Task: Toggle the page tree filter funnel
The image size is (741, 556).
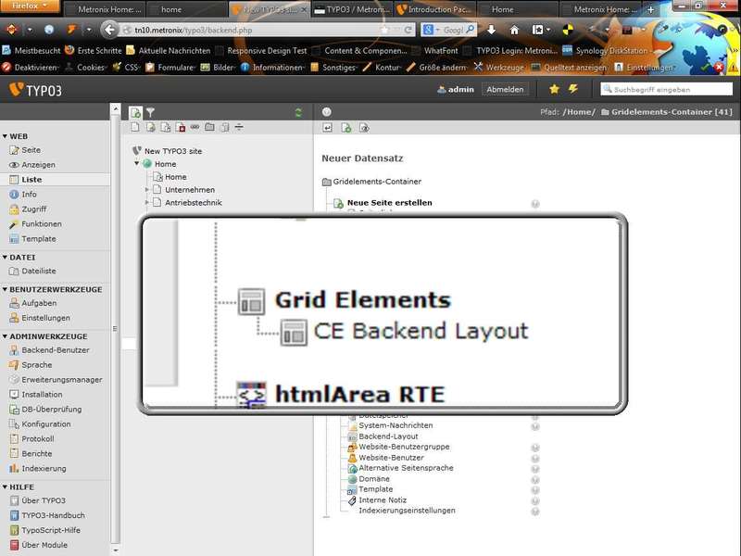Action: click(x=150, y=112)
